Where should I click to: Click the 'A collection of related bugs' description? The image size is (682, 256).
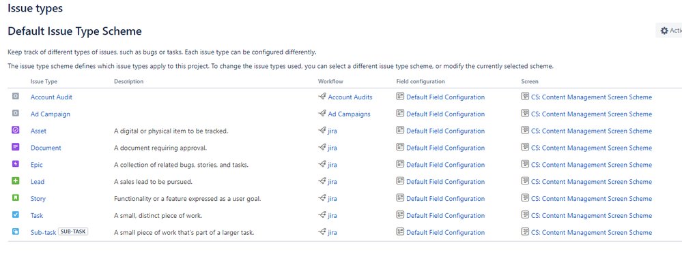[x=182, y=165]
